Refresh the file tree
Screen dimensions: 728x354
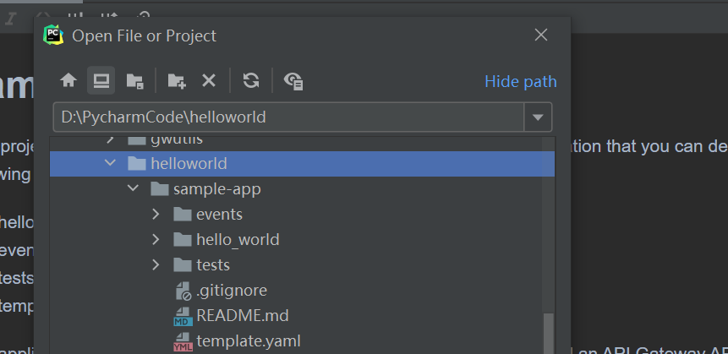[x=251, y=81]
